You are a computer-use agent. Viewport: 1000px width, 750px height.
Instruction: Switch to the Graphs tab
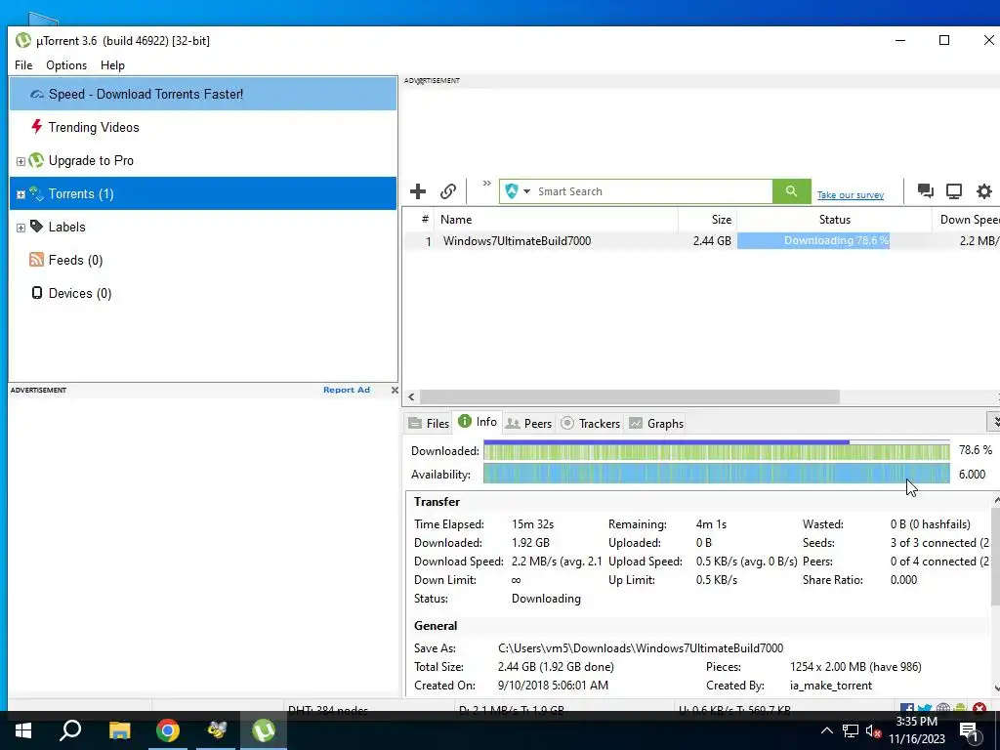[x=656, y=424]
